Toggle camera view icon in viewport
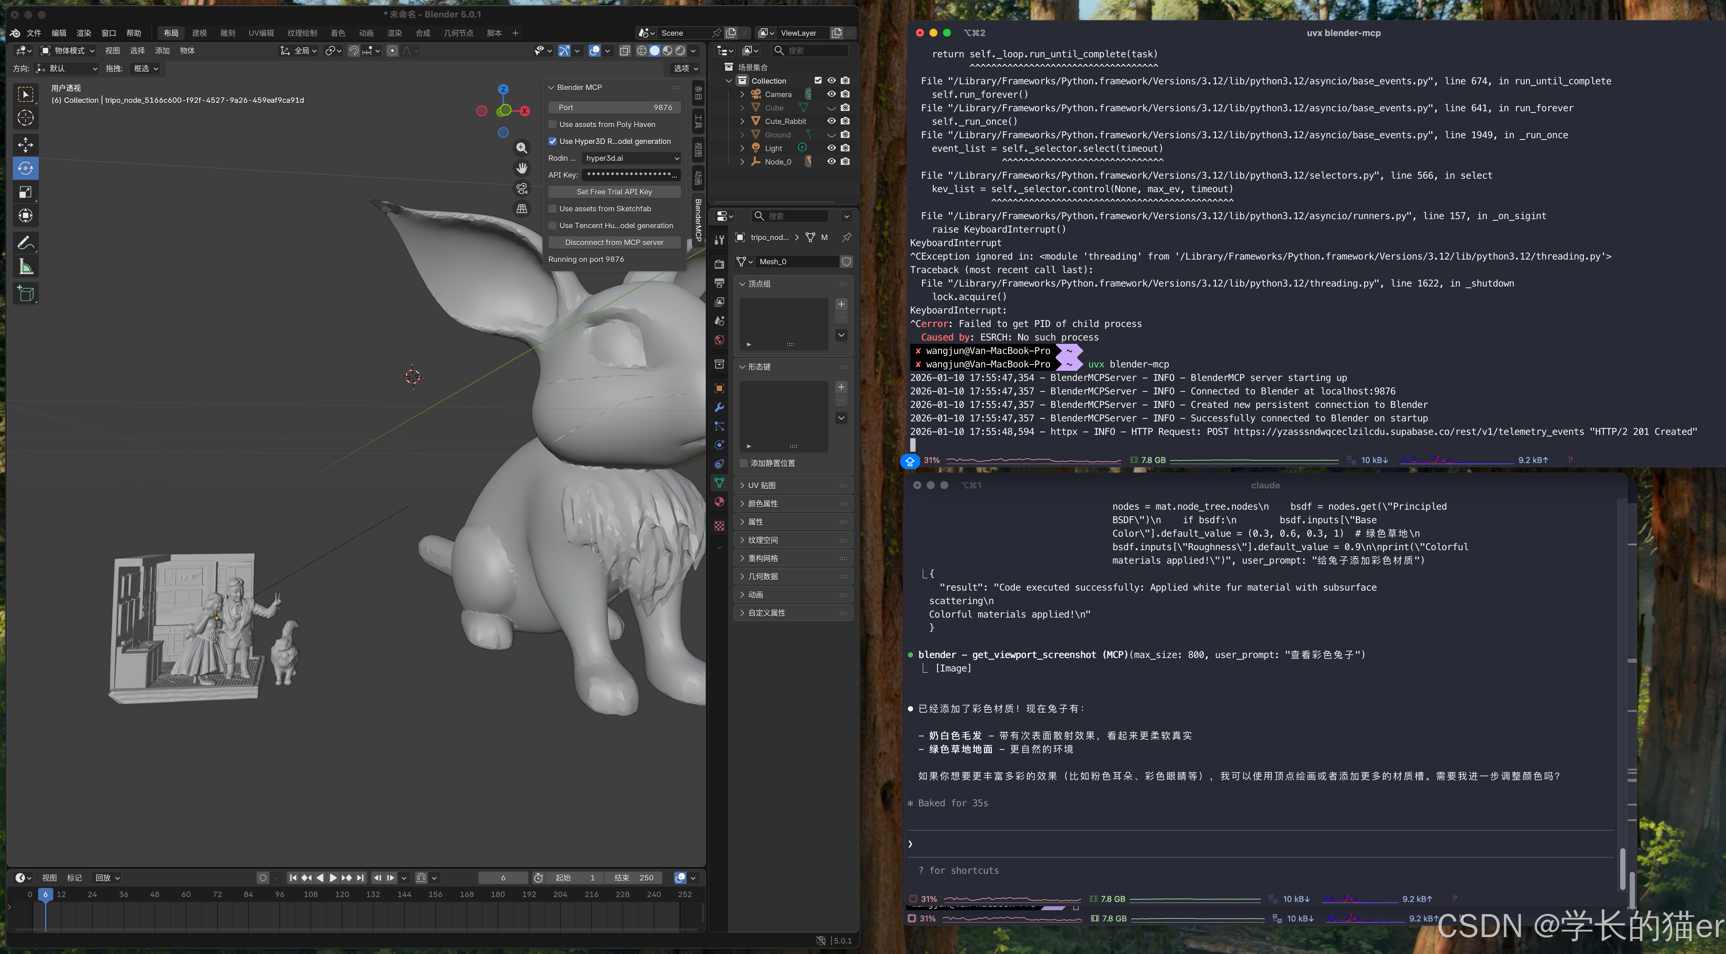1726x954 pixels. point(522,189)
